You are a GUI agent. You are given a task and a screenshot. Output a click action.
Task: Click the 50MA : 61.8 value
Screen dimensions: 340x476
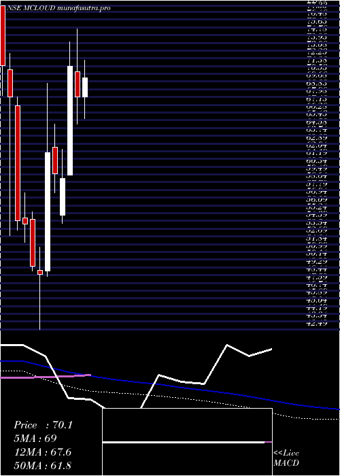tap(42, 466)
